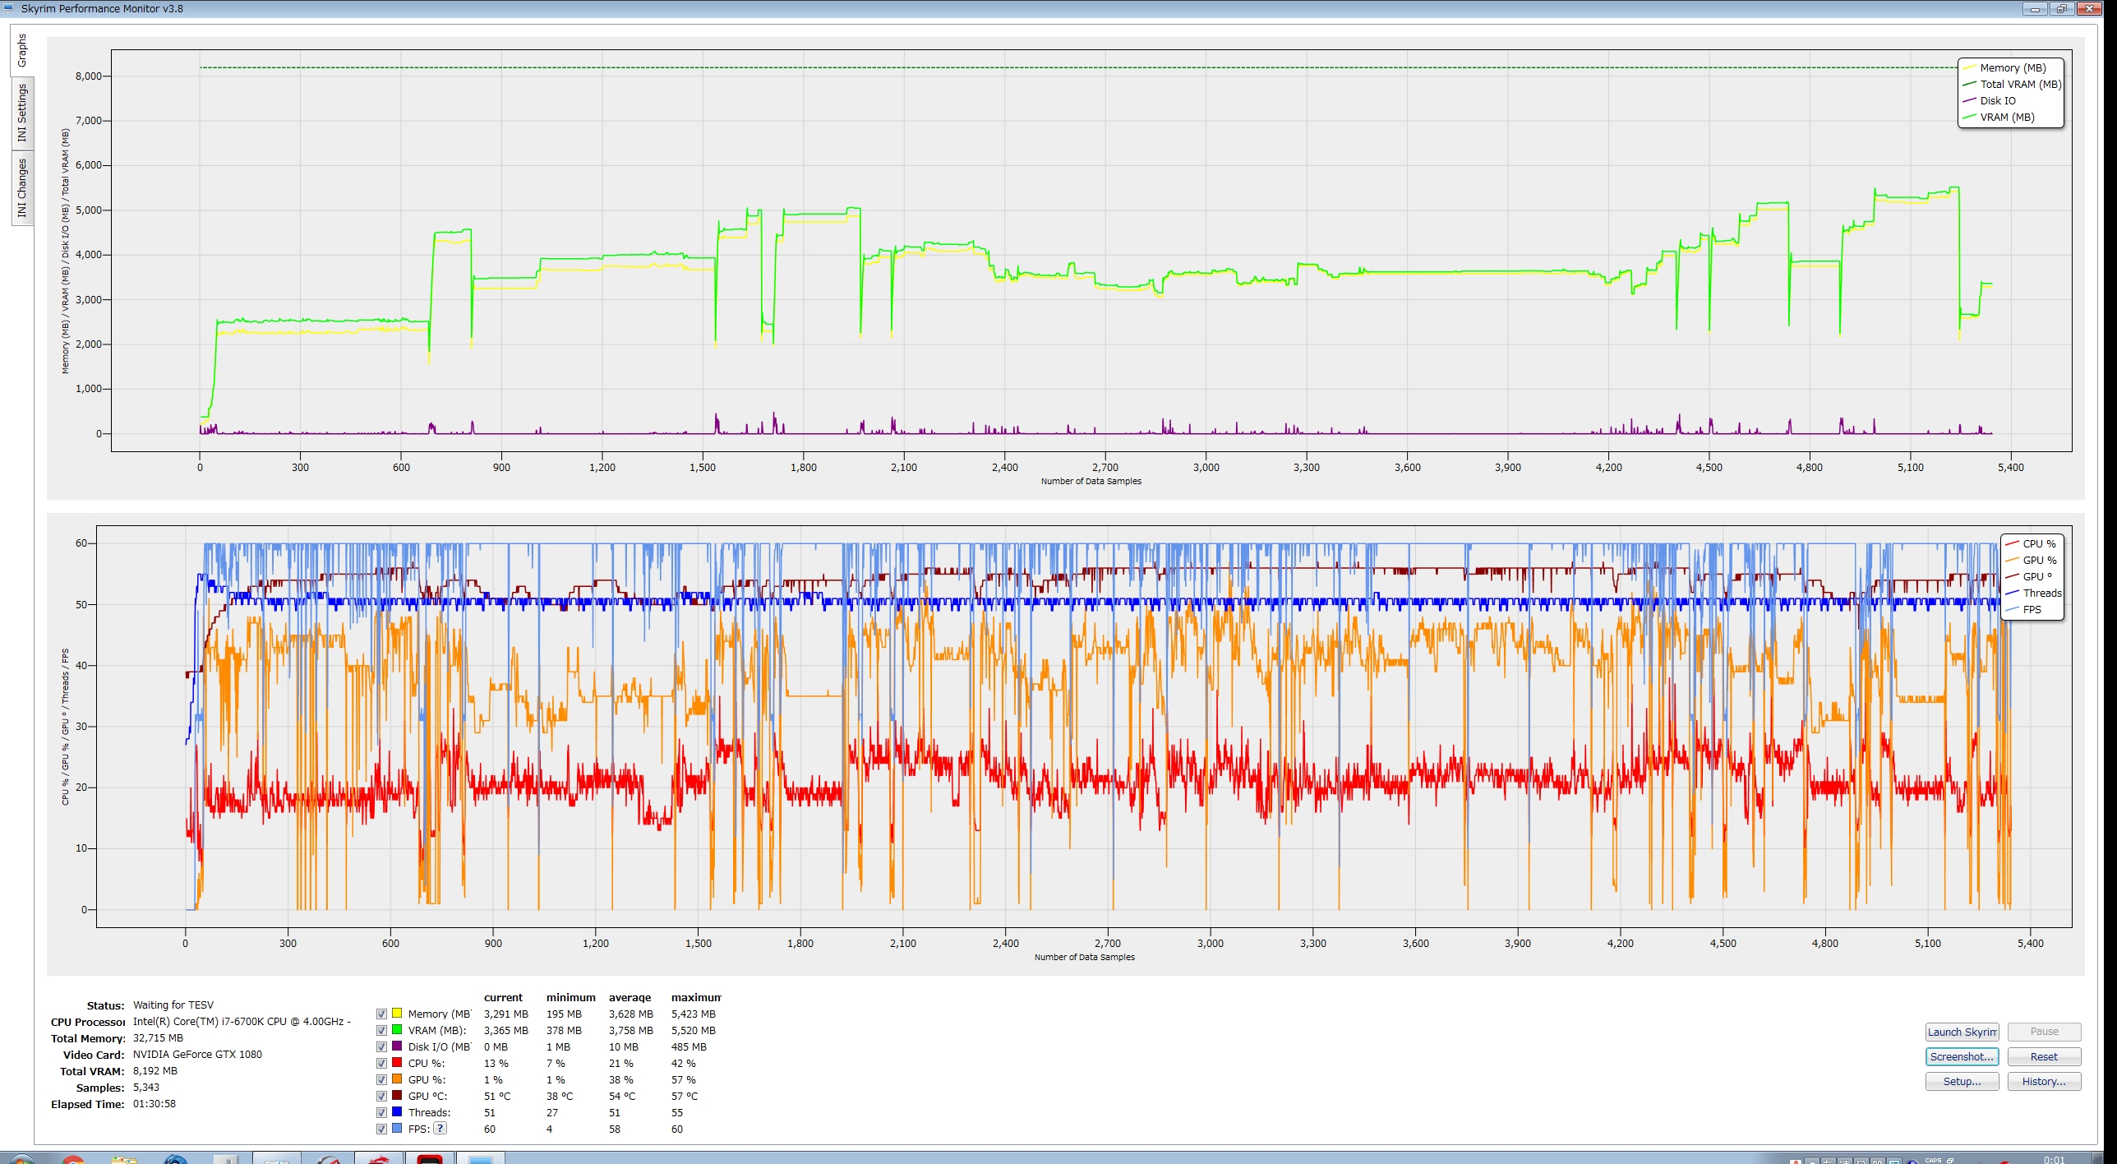The width and height of the screenshot is (2117, 1164).
Task: Disable the Disk I/O series checkbox
Action: (x=381, y=1046)
